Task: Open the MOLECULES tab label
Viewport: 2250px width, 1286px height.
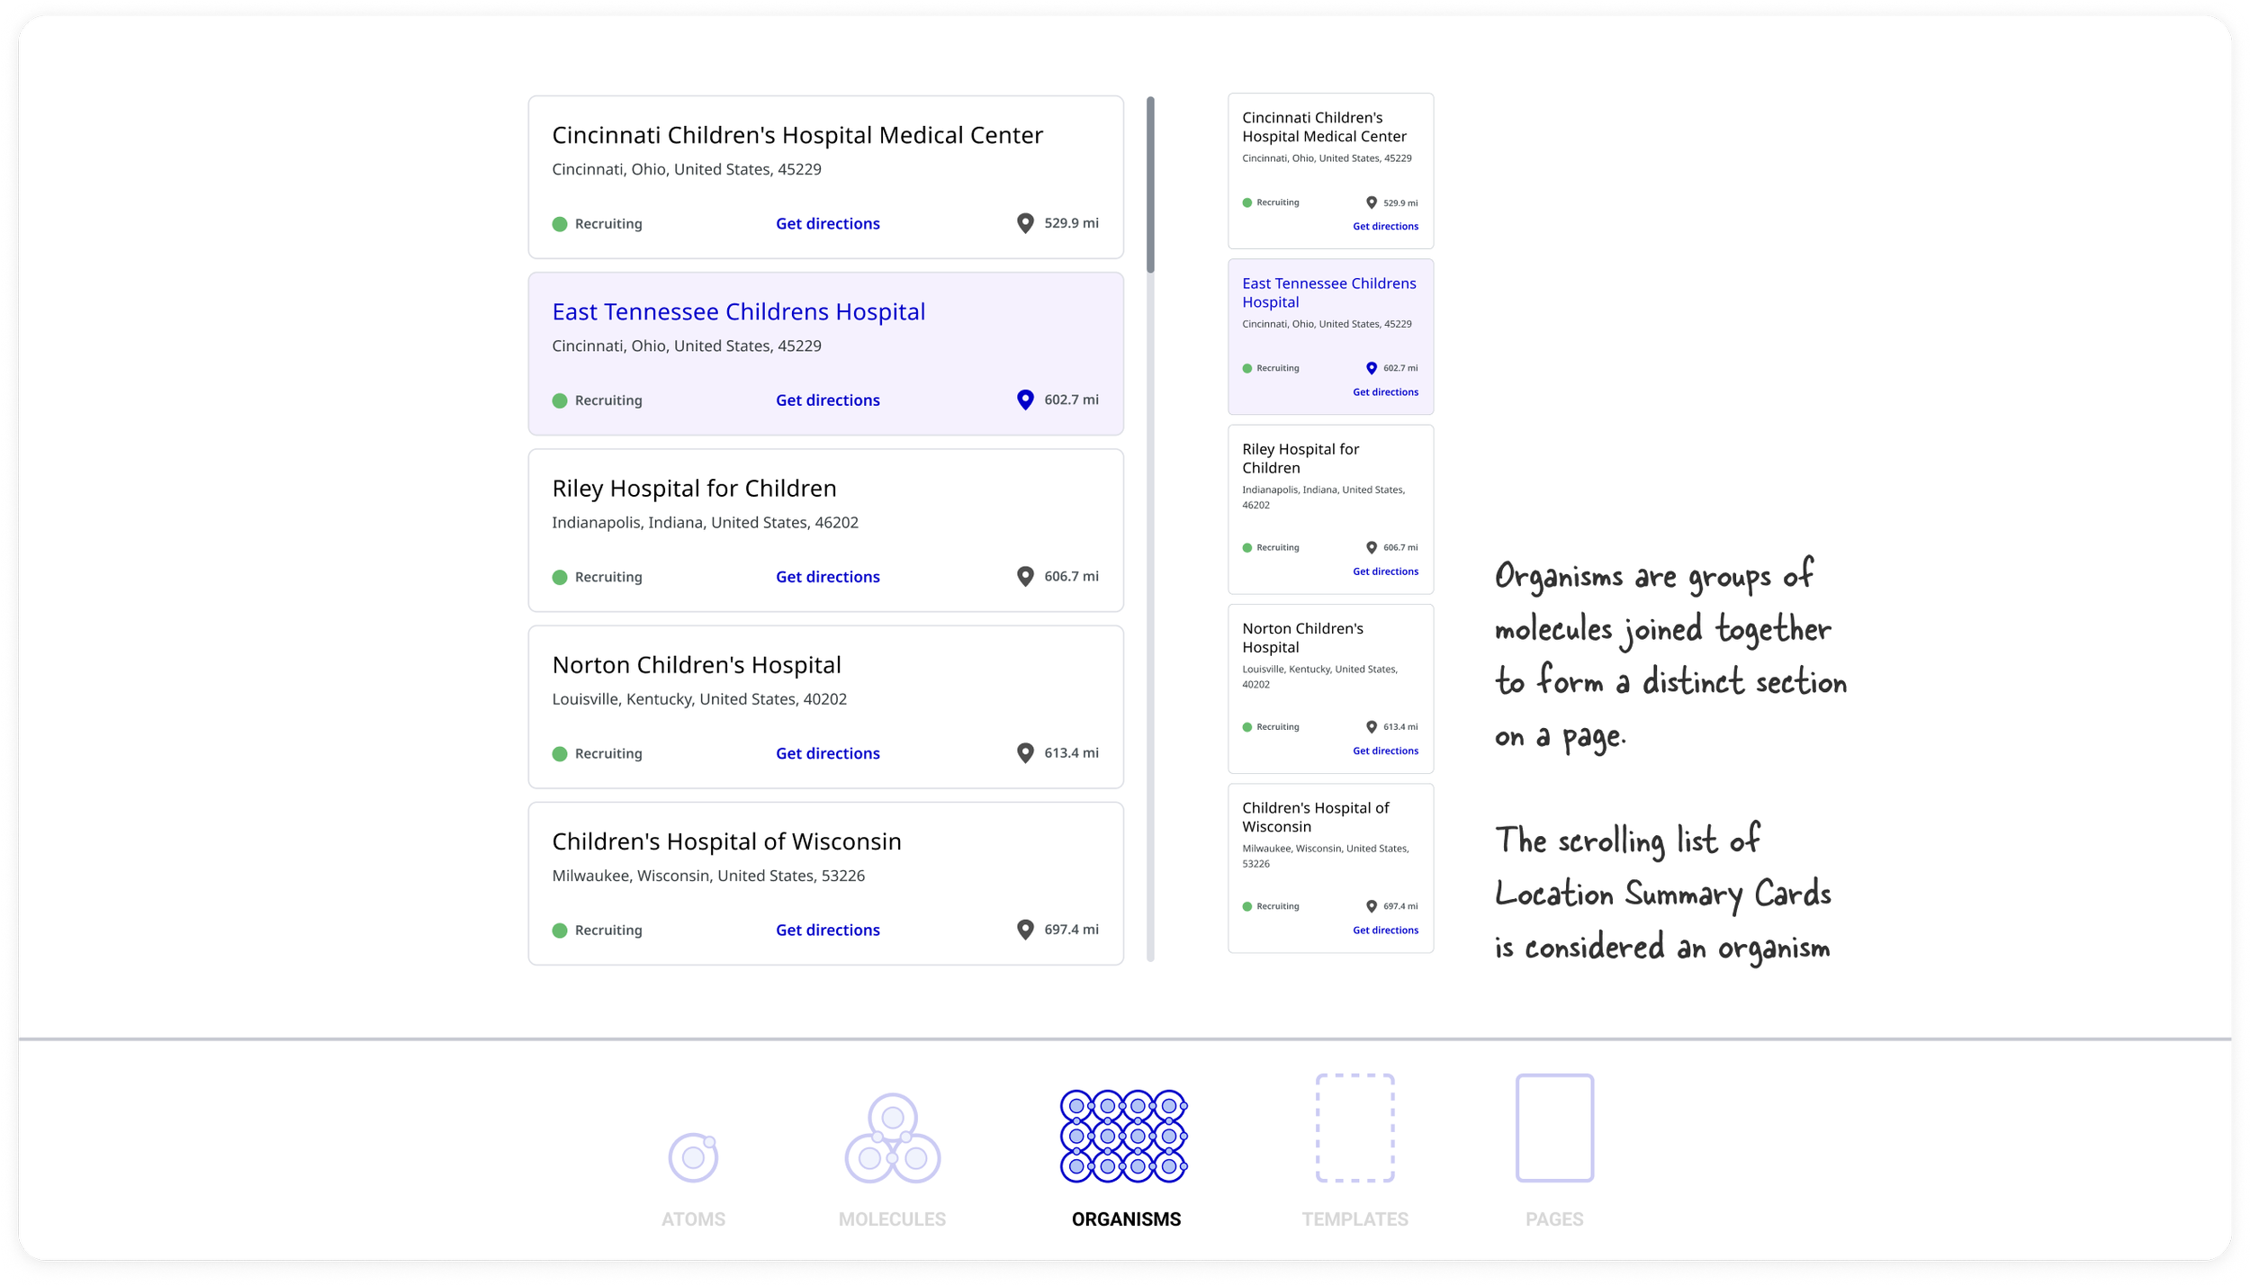Action: [x=892, y=1219]
